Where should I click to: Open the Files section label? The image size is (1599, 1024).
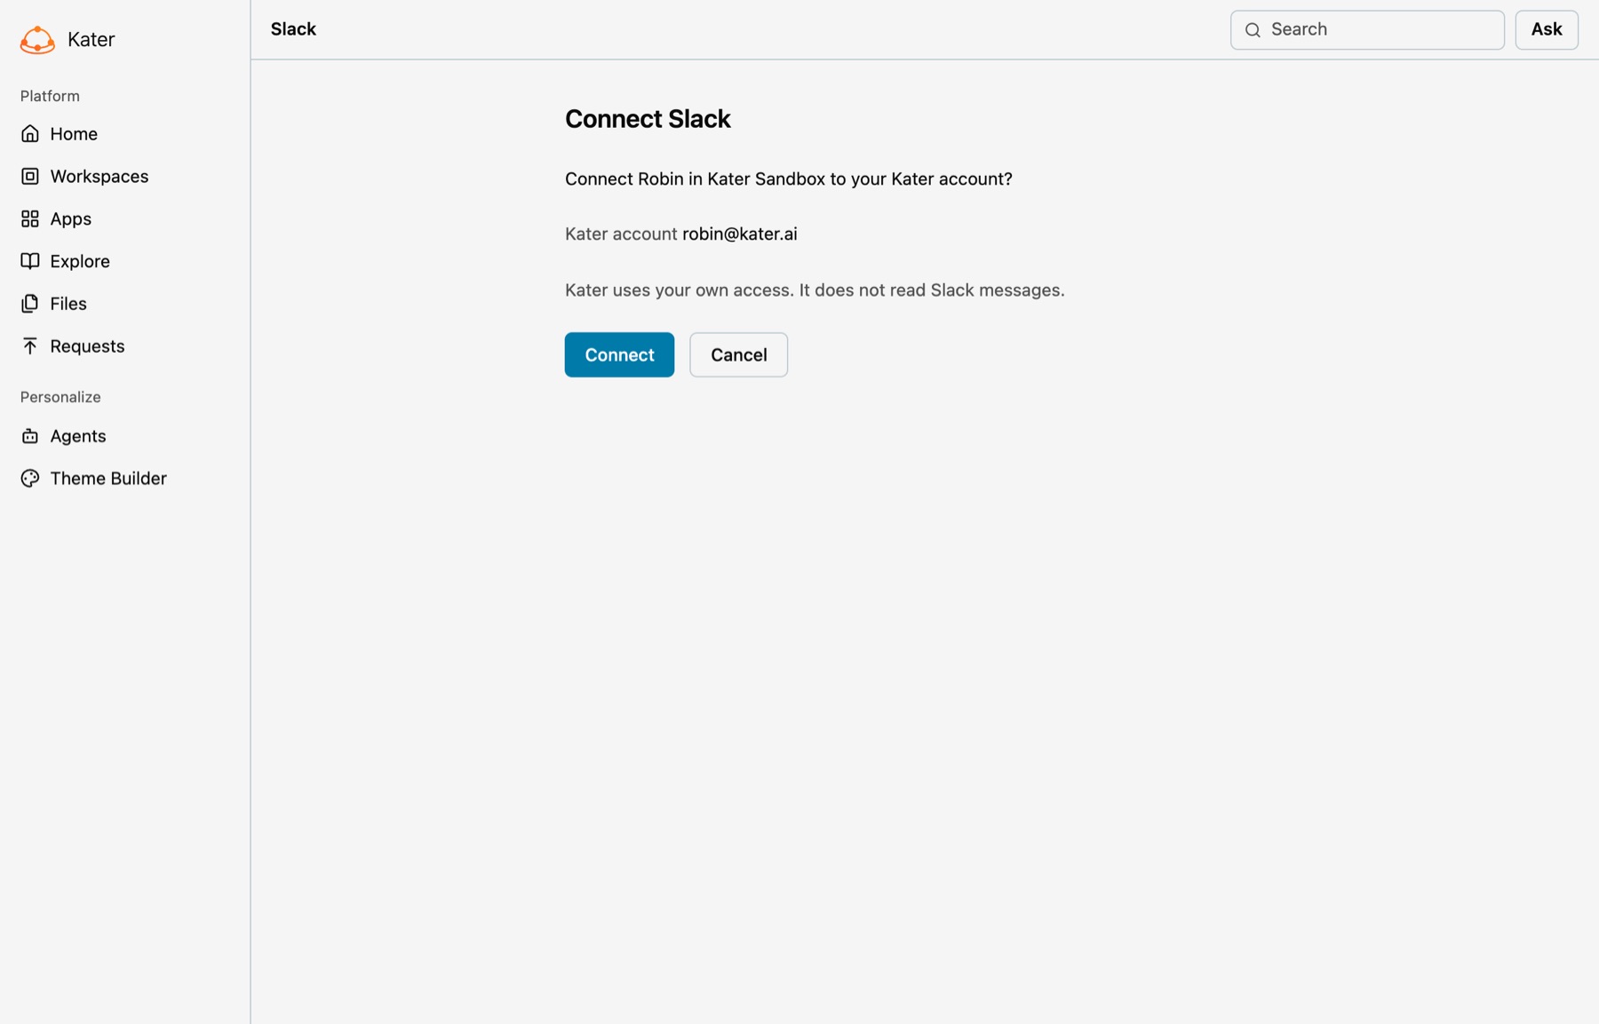pos(68,304)
